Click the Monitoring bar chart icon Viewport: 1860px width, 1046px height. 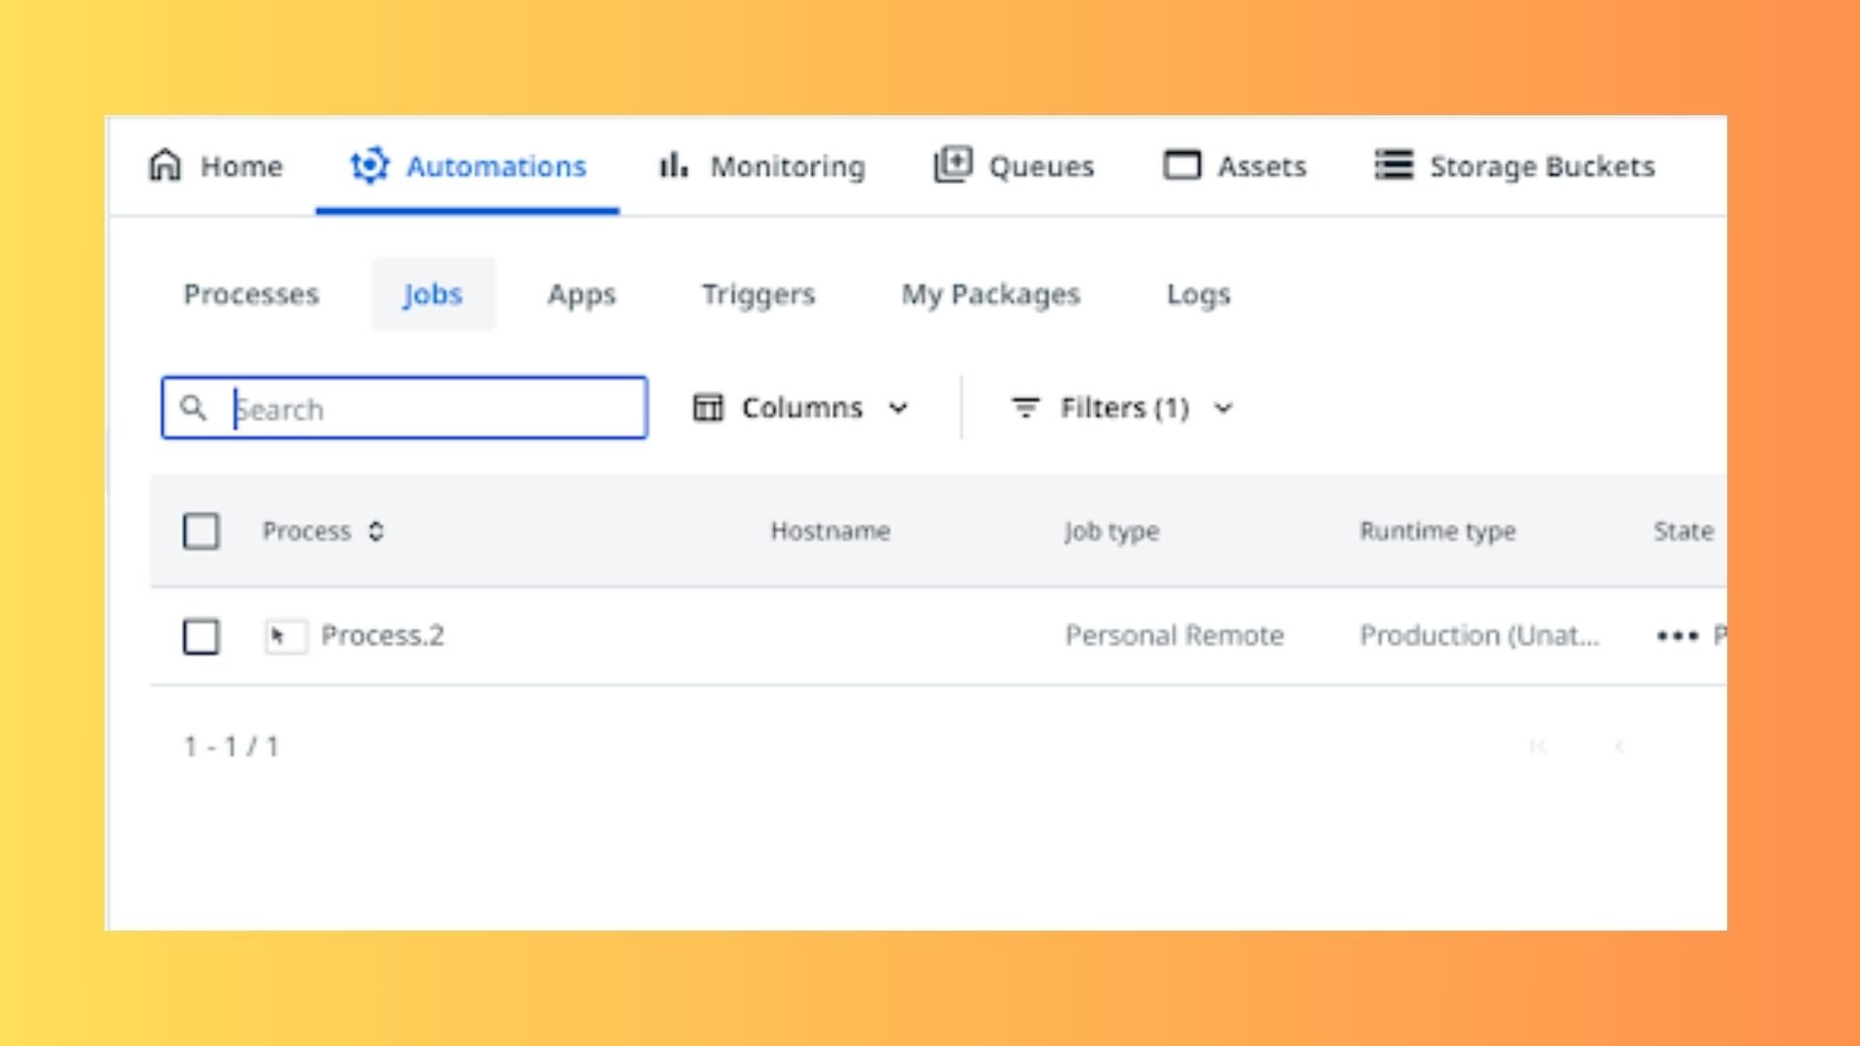[x=673, y=166]
